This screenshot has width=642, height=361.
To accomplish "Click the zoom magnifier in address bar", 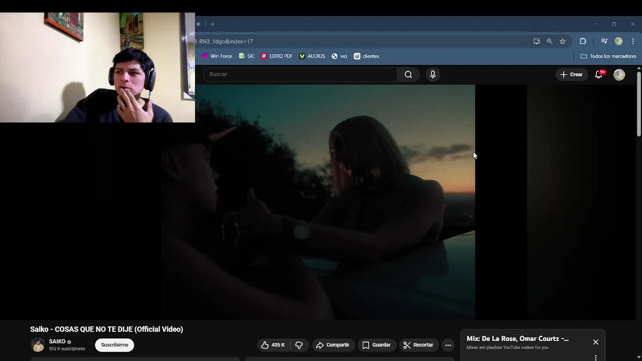I will pyautogui.click(x=549, y=41).
